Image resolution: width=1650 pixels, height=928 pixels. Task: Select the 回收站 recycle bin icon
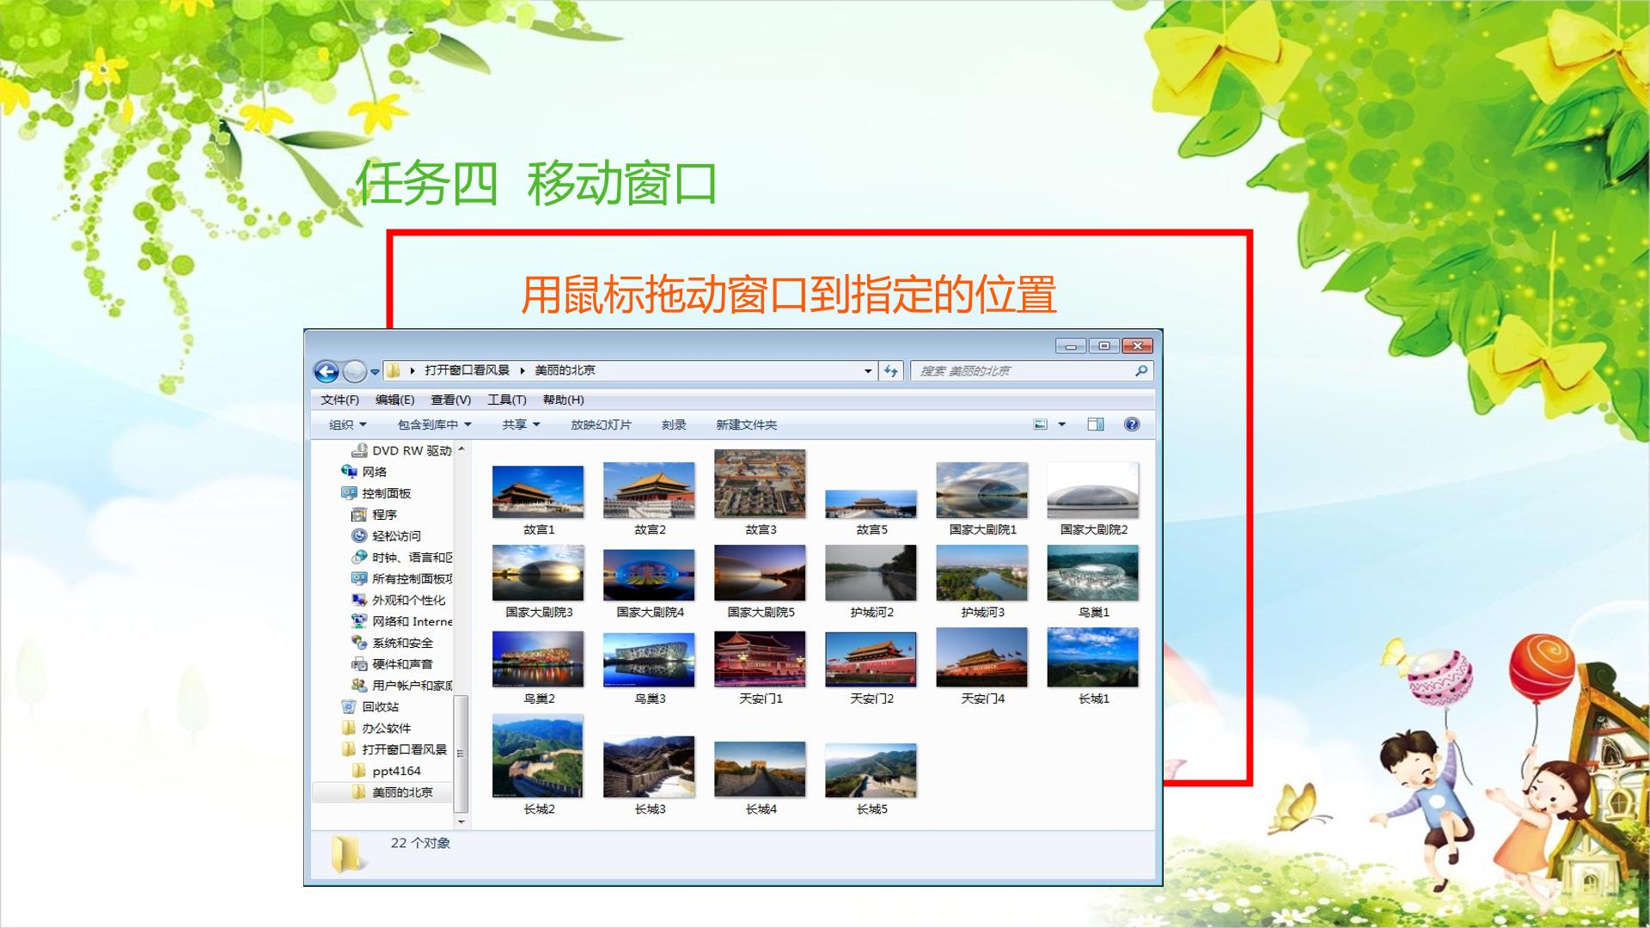coord(348,706)
